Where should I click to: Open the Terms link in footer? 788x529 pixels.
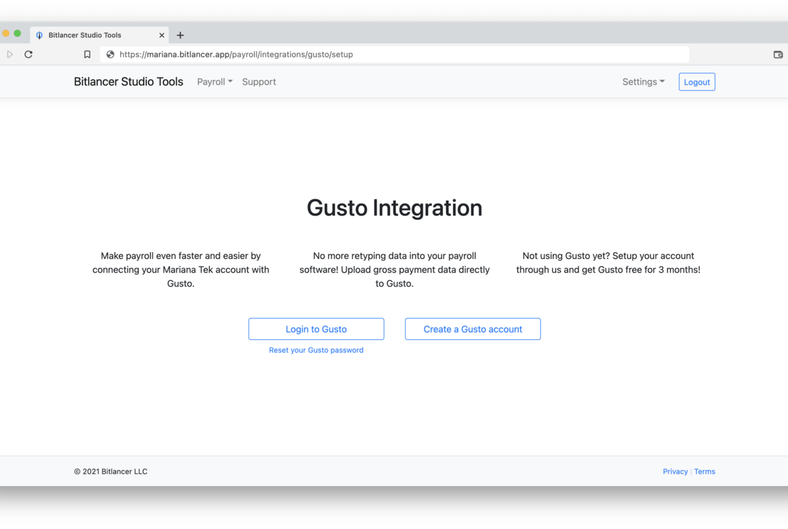(704, 471)
